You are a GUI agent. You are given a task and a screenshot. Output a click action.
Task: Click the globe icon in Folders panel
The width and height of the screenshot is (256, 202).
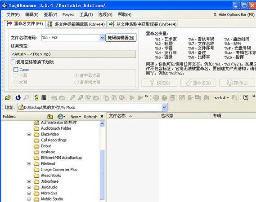click(60, 117)
